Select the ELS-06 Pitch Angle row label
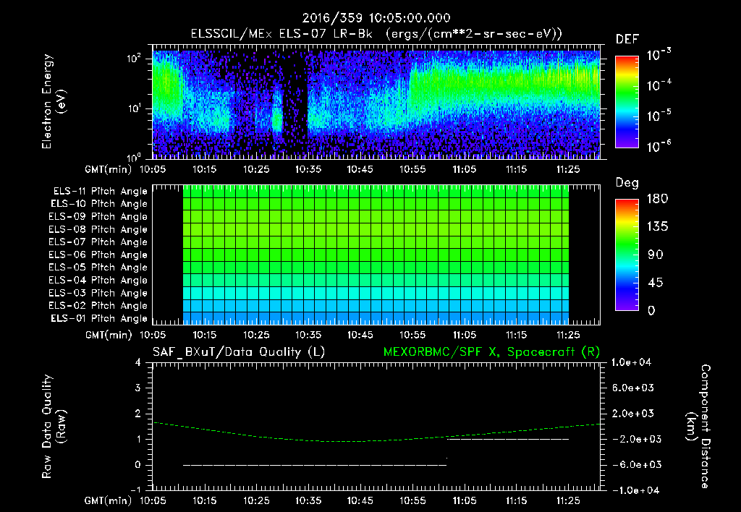The image size is (741, 512). [98, 255]
